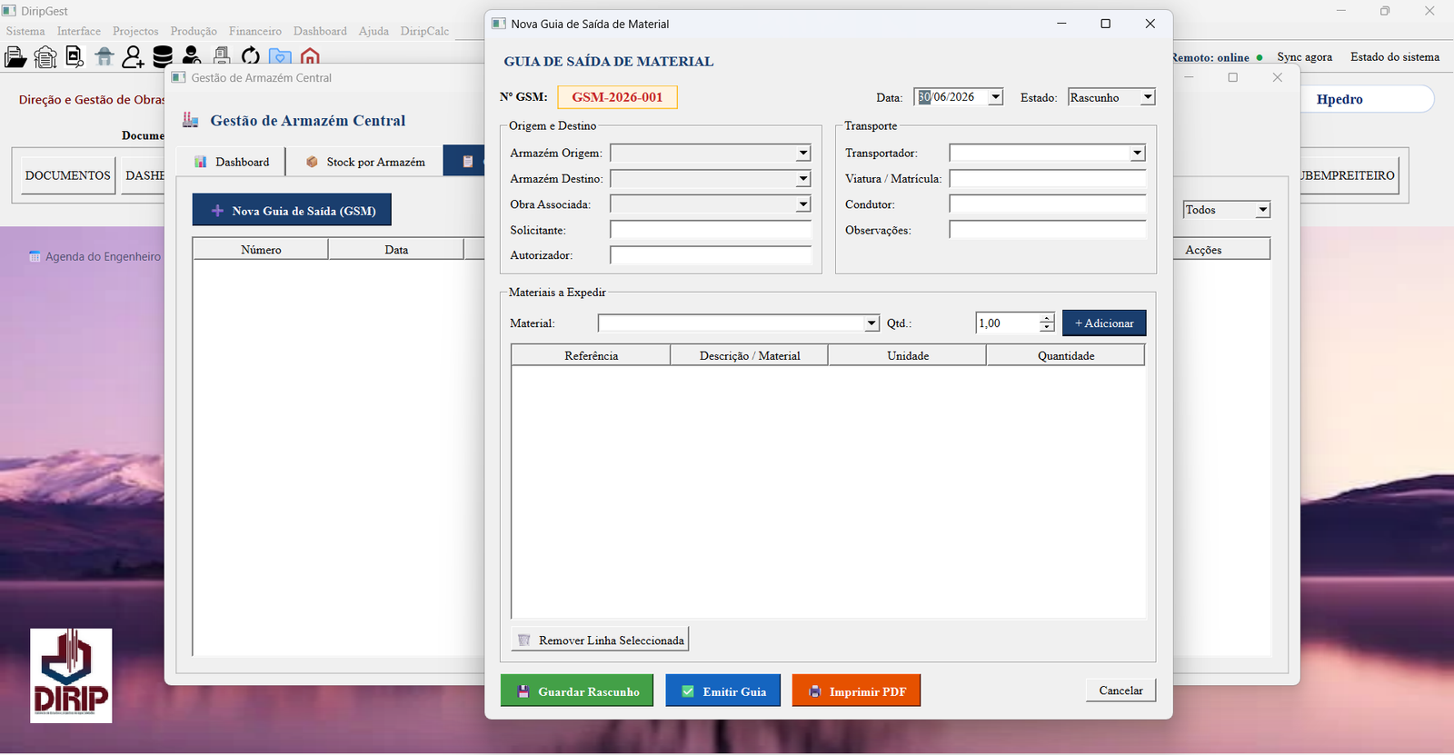This screenshot has height=755, width=1454.
Task: Open the Material selection dropdown
Action: point(871,323)
